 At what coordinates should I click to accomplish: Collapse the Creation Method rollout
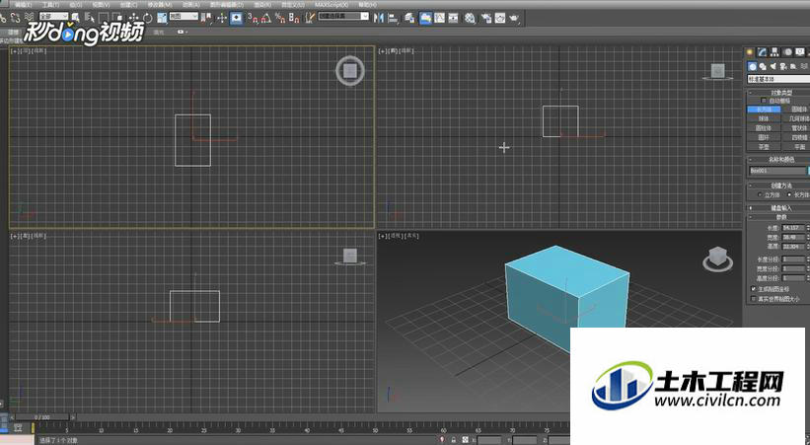[x=780, y=185]
